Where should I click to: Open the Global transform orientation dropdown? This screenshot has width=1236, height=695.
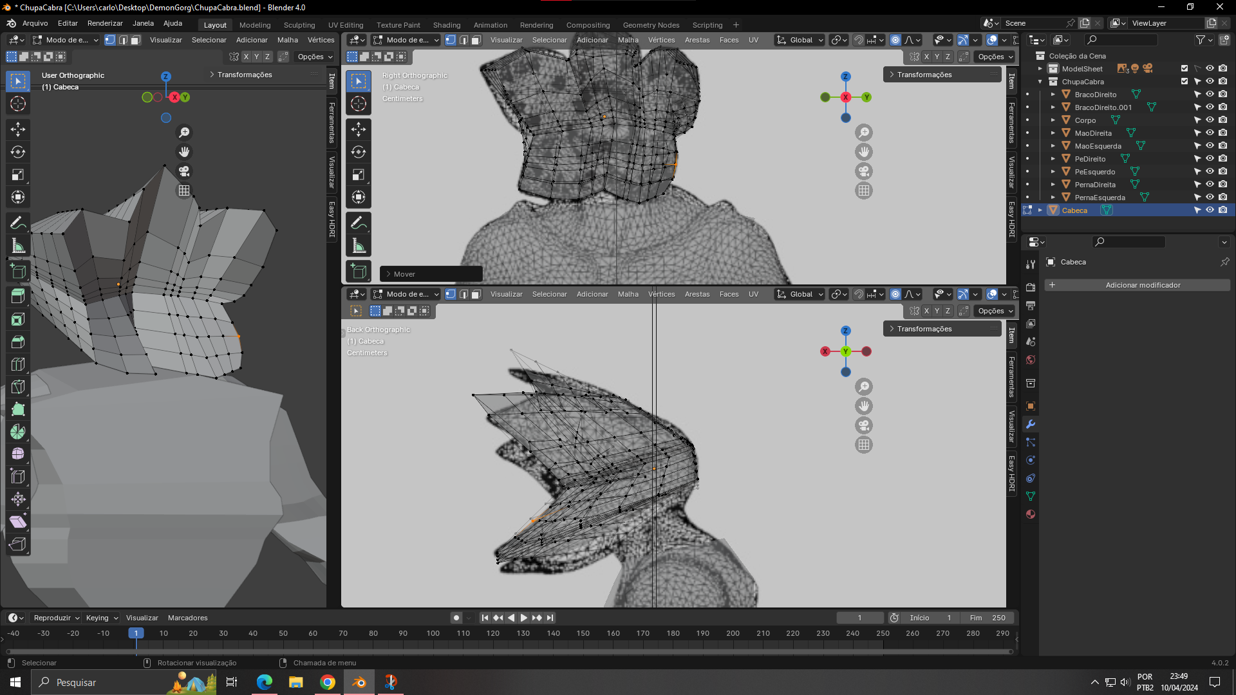click(800, 40)
